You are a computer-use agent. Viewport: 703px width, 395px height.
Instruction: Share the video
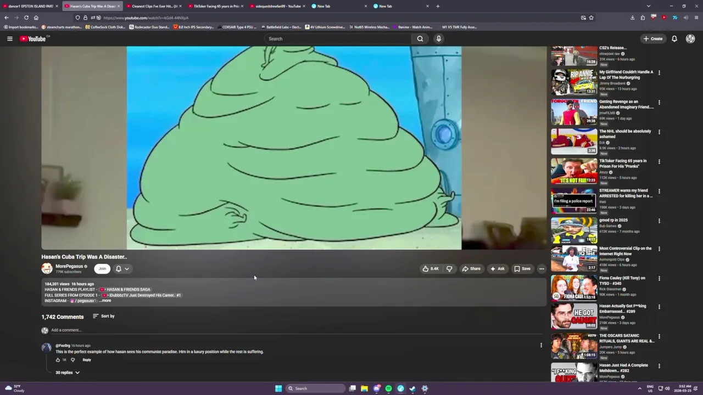[x=471, y=269]
